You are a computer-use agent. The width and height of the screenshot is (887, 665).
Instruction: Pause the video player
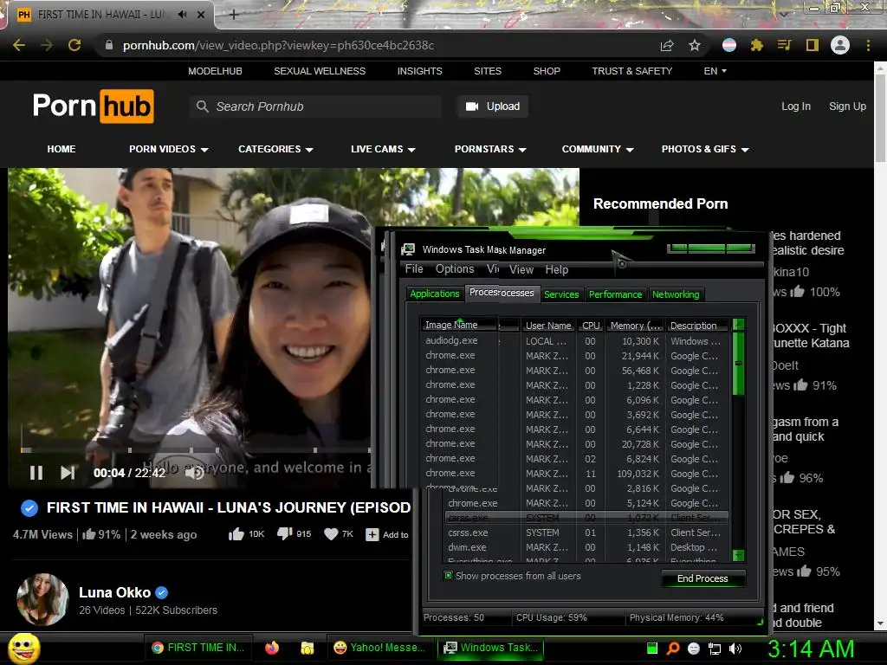point(36,473)
